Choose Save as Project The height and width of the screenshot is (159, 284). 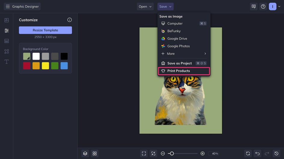184,63
